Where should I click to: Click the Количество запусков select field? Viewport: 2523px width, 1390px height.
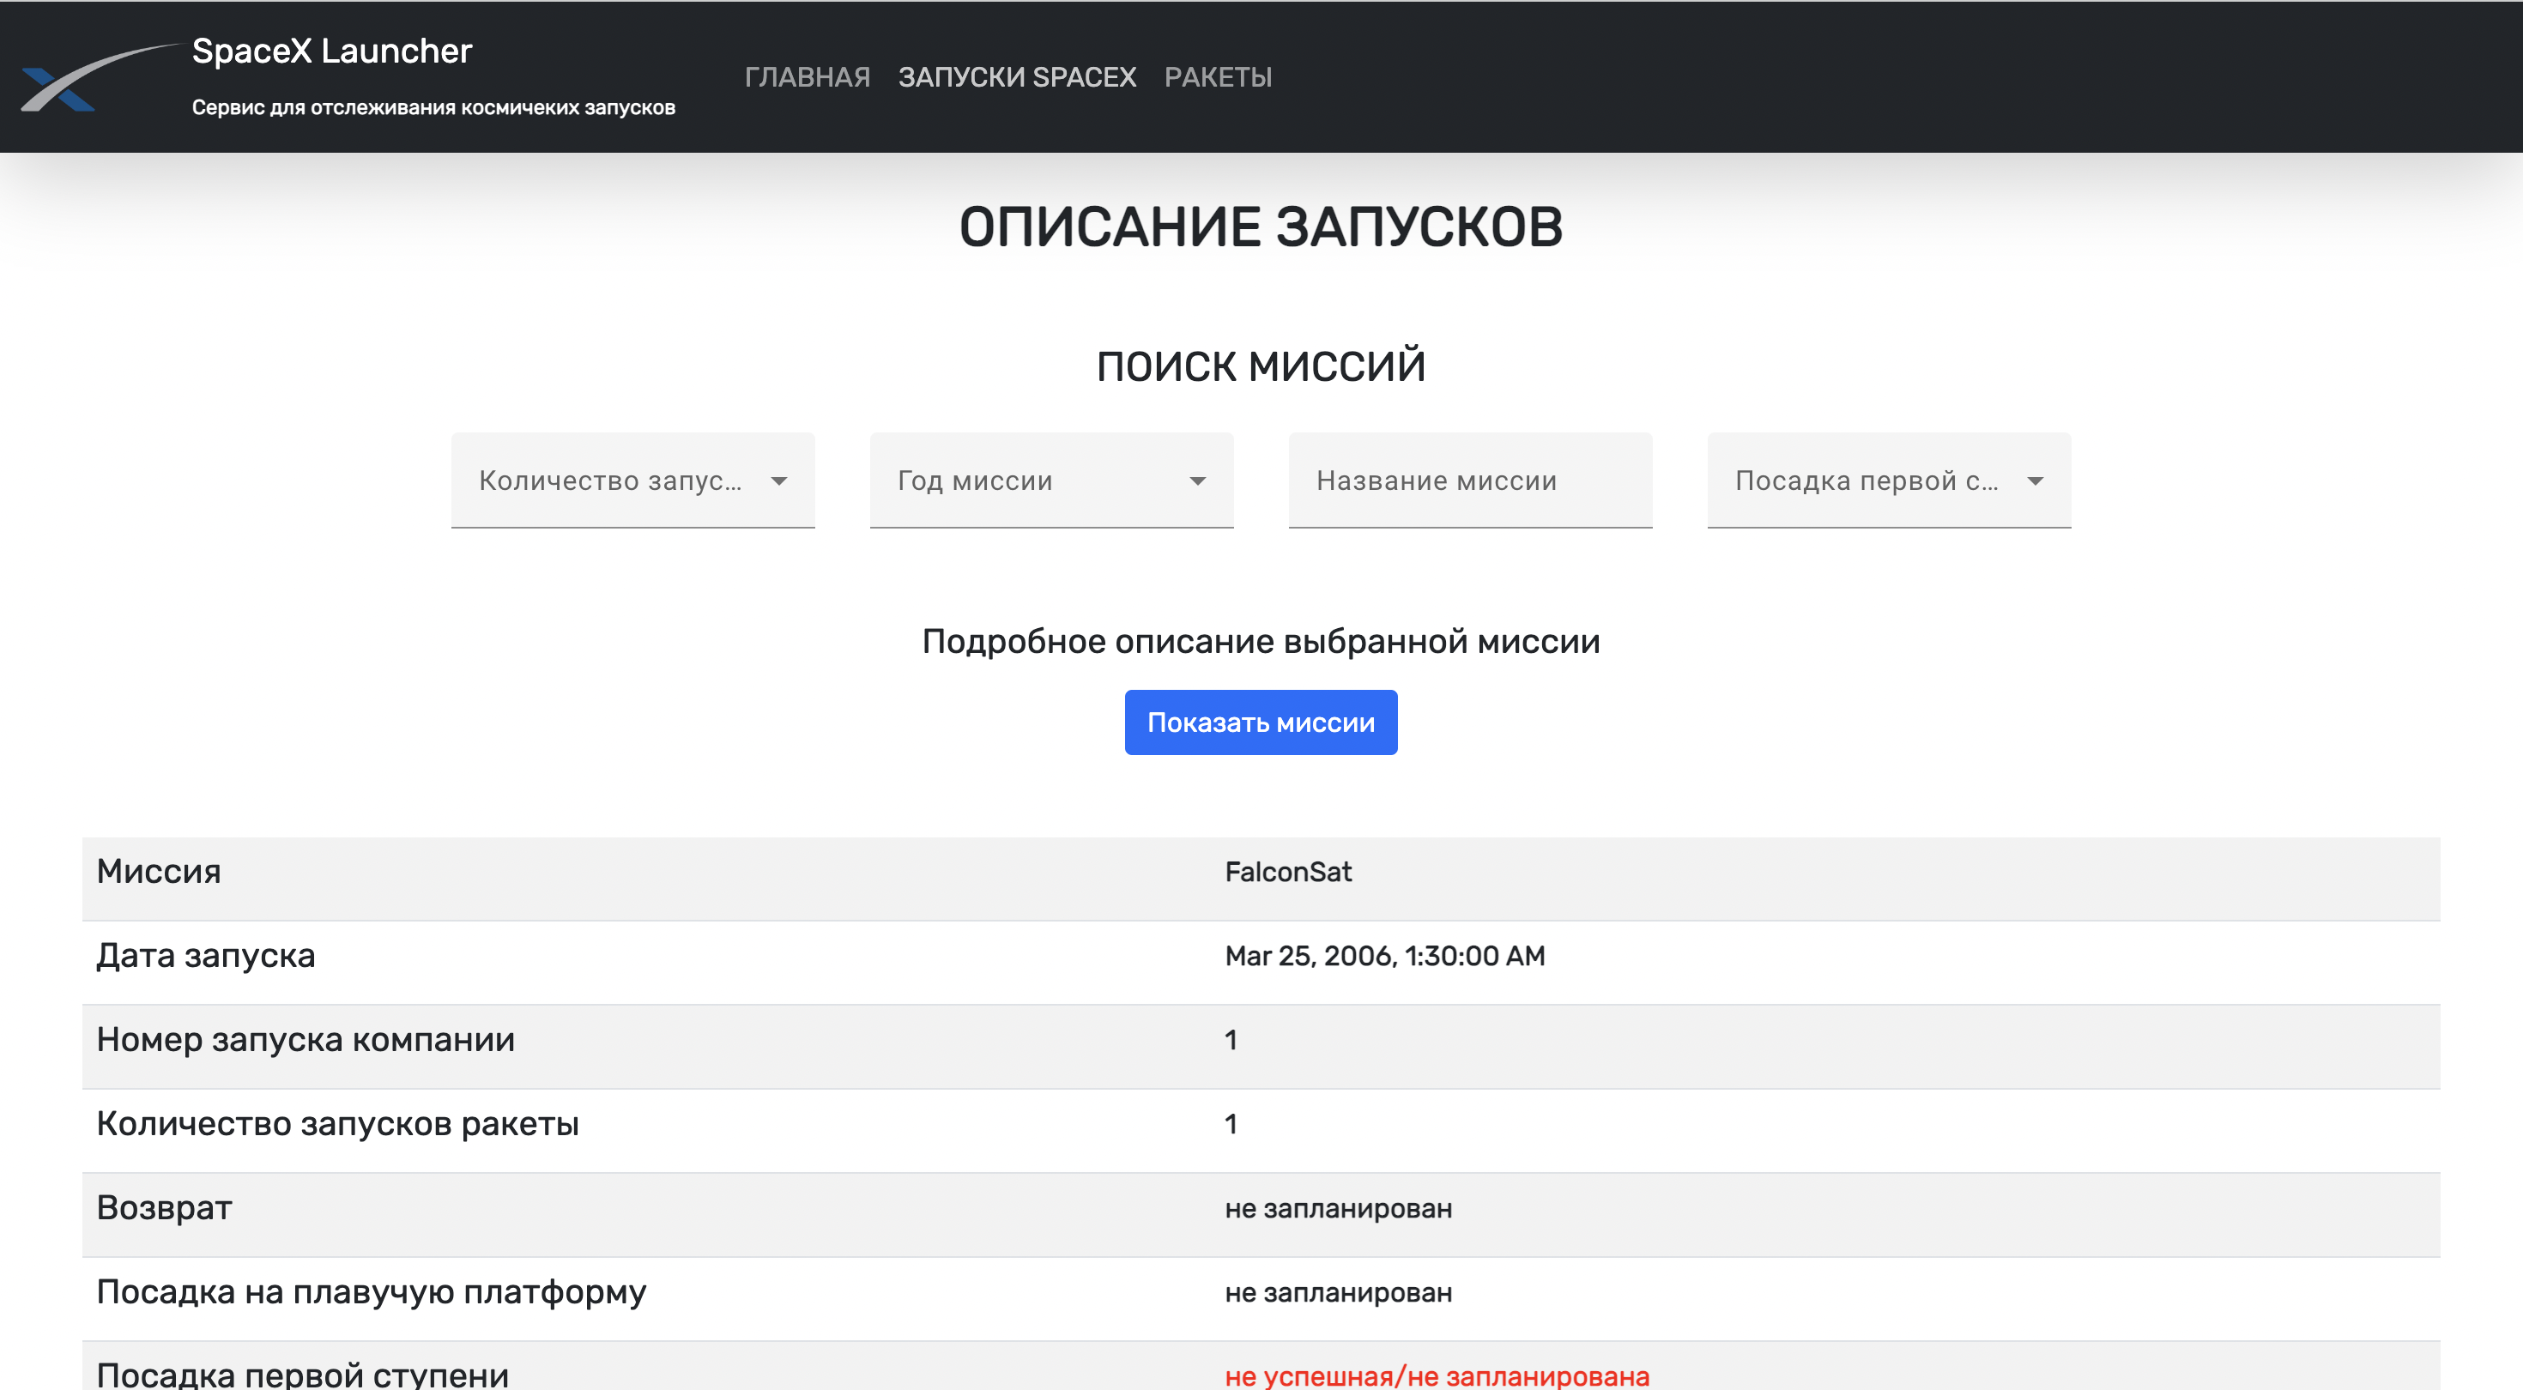609,481
